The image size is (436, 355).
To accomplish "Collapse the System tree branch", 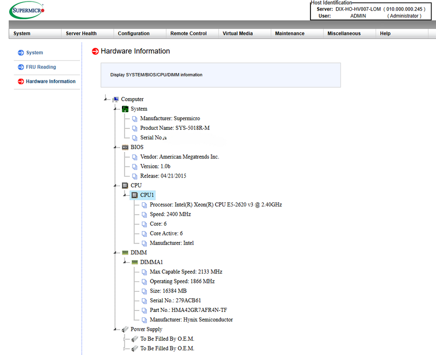I will (115, 109).
